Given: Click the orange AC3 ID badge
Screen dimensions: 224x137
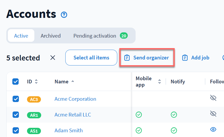Looking at the screenshot, I should pyautogui.click(x=34, y=99).
